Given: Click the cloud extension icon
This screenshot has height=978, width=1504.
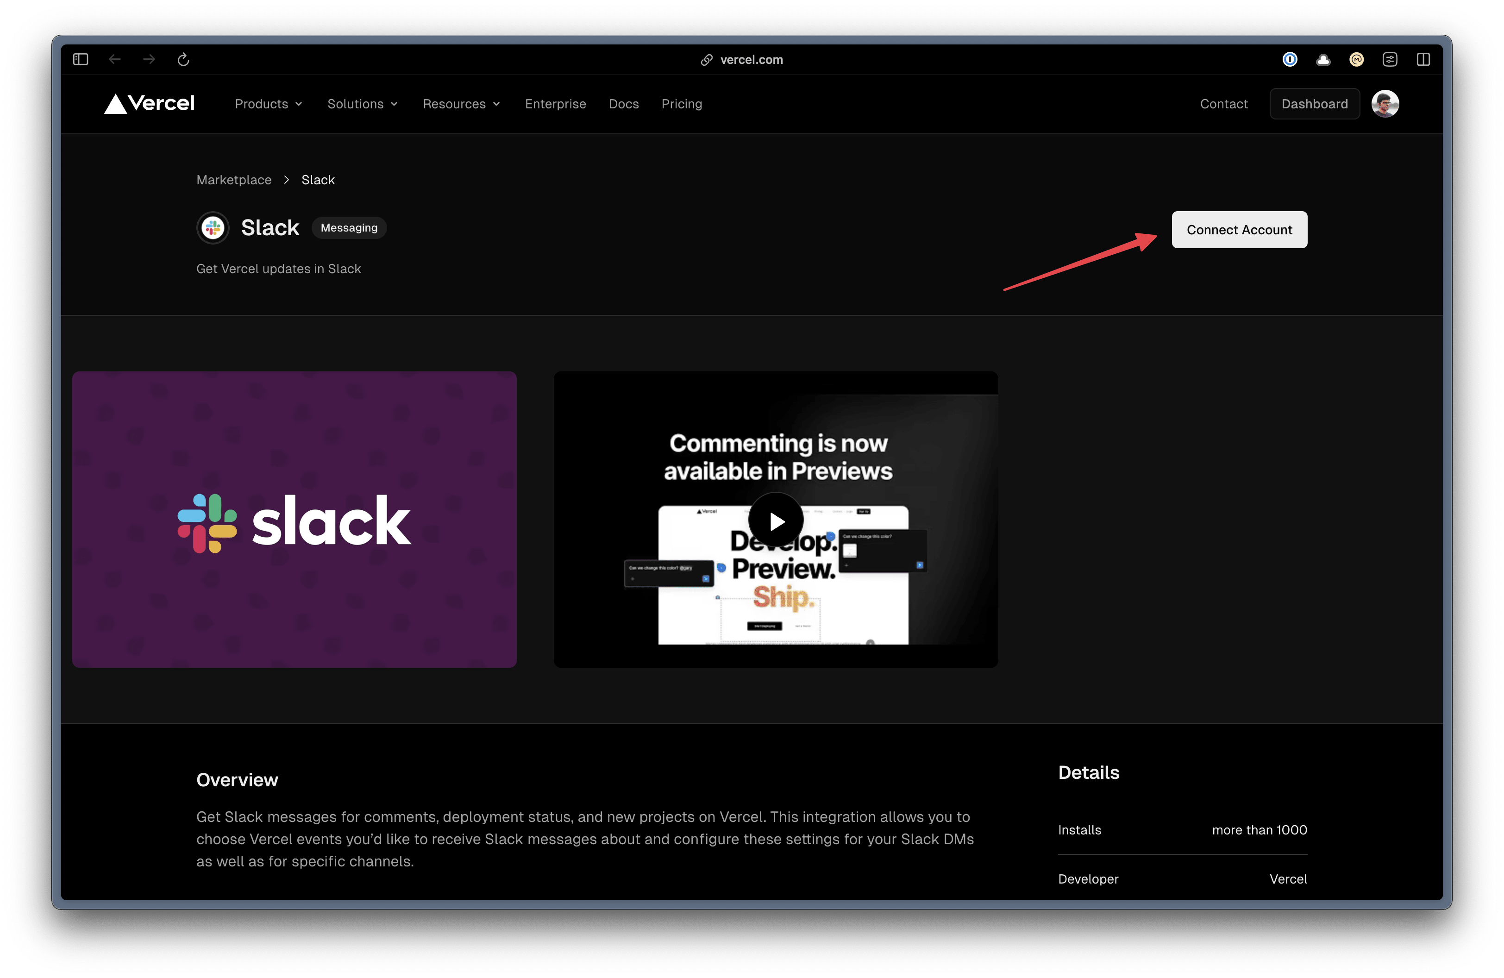Looking at the screenshot, I should click(x=1323, y=59).
